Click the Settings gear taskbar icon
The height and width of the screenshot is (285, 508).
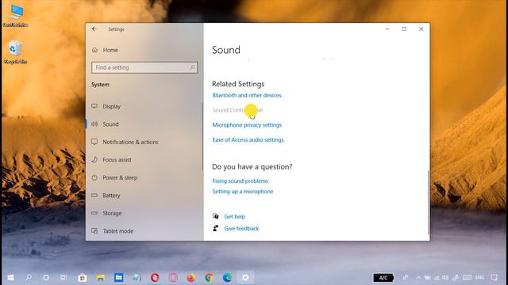coord(245,278)
